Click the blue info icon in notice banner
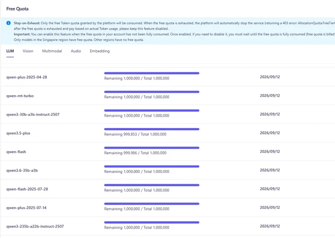The image size is (335, 238). tap(8, 23)
